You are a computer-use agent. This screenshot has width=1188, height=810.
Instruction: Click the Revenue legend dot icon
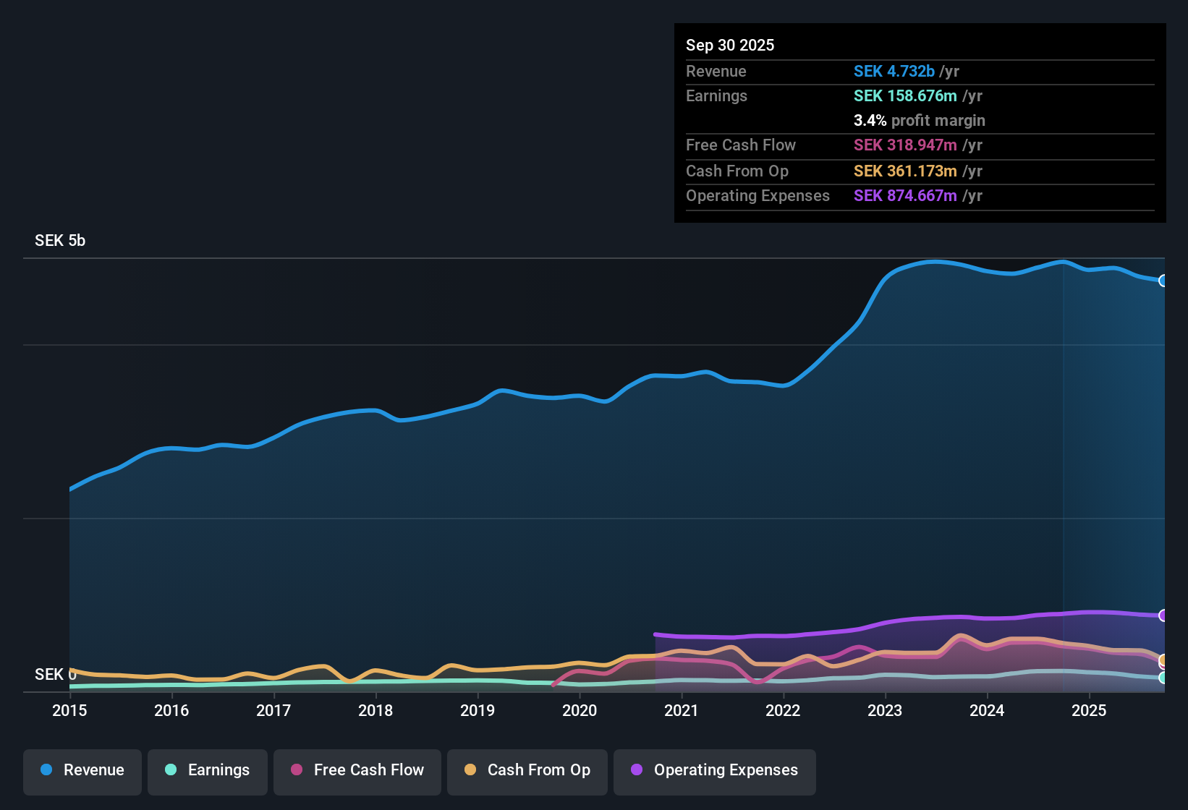[46, 770]
